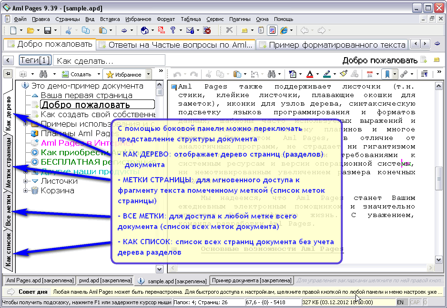Open the Плагины menu
The height and width of the screenshot is (308, 447).
coord(240,19)
